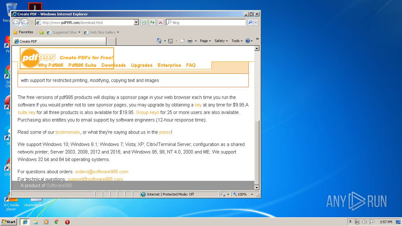Click the Refresh page icon

pyautogui.click(x=152, y=22)
